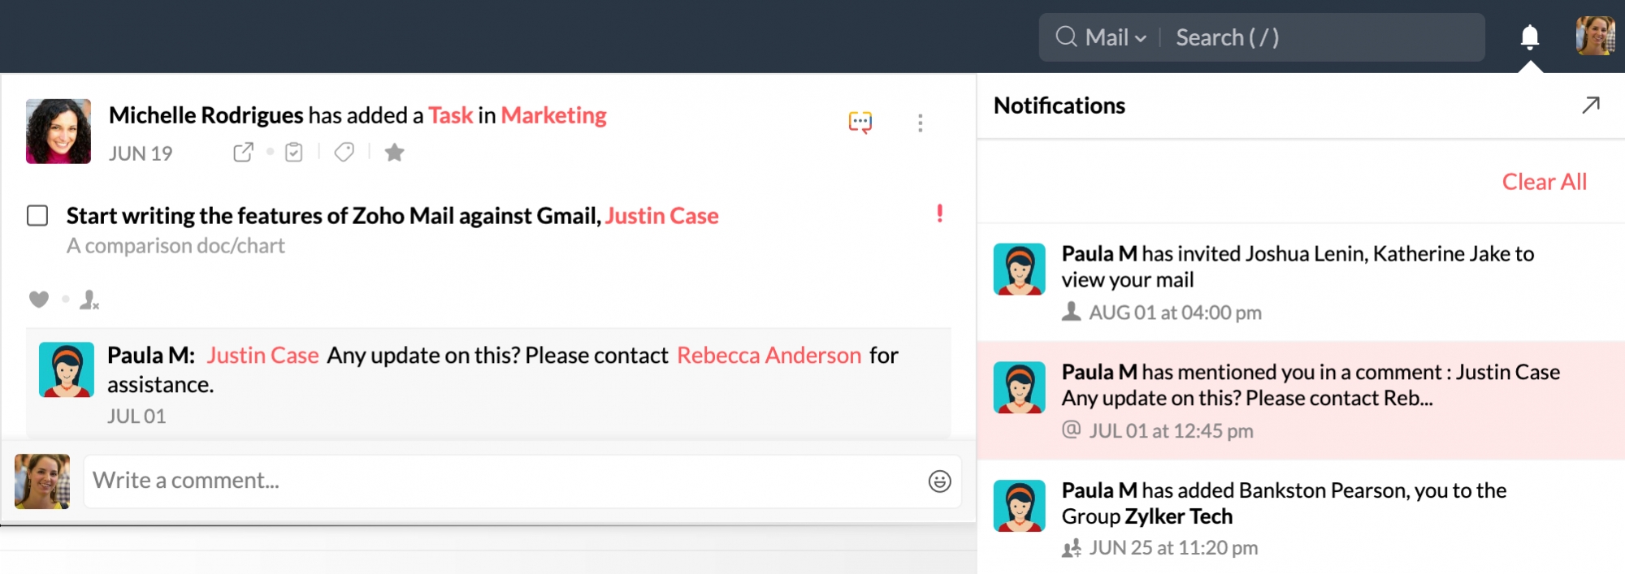Click the remove invitee person icon
1625x574 pixels.
(89, 300)
